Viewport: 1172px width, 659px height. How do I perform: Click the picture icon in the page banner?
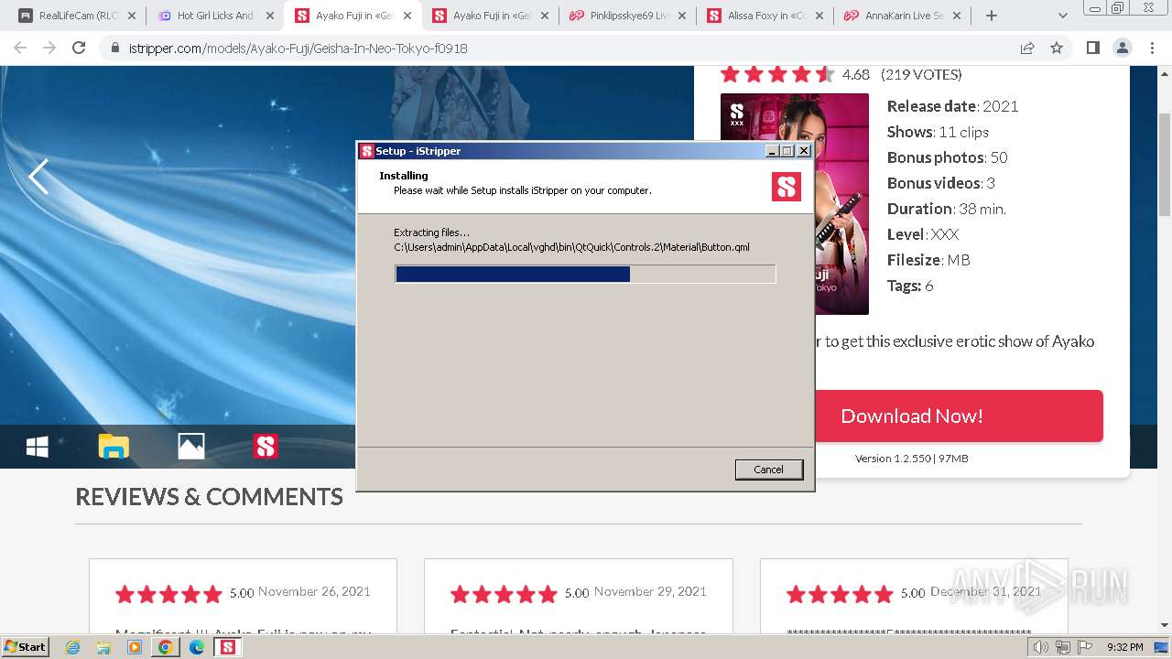point(190,447)
